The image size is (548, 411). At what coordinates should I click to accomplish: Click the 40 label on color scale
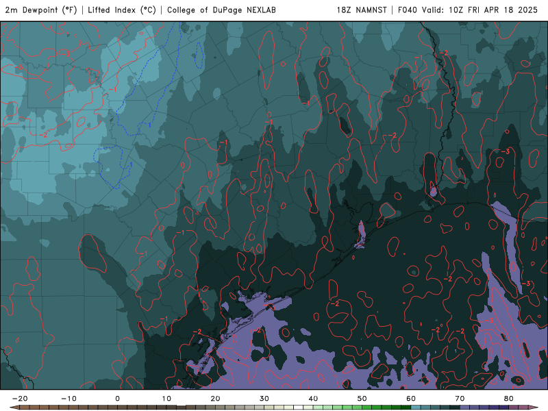pyautogui.click(x=313, y=399)
